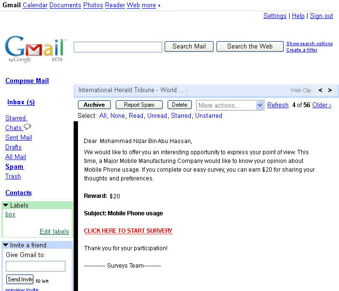
Task: Collapse the Labels section triangle
Action: coord(6,205)
